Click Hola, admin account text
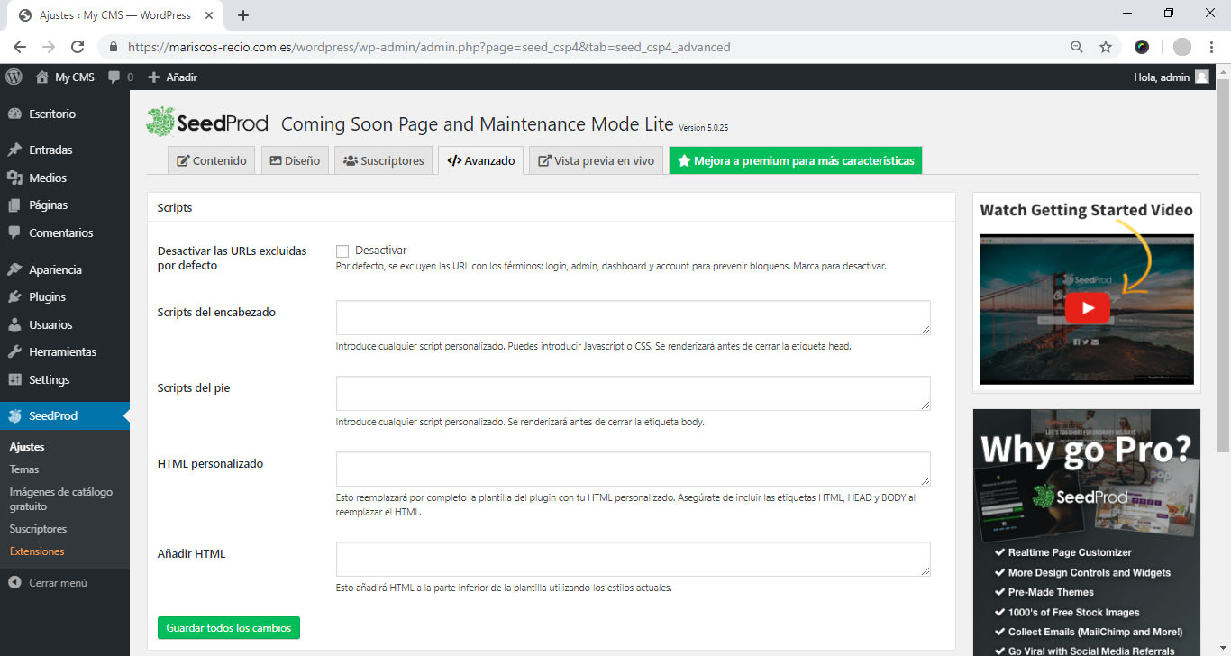1231x656 pixels. point(1162,77)
